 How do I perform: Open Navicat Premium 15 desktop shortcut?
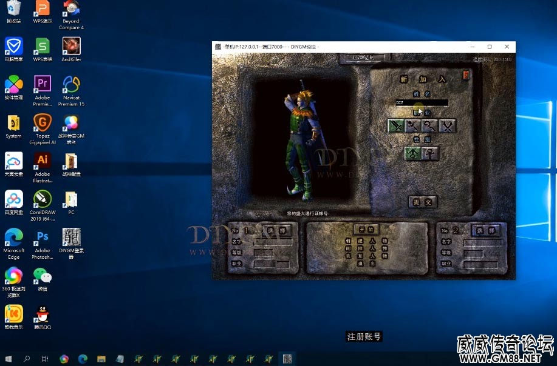click(x=72, y=91)
